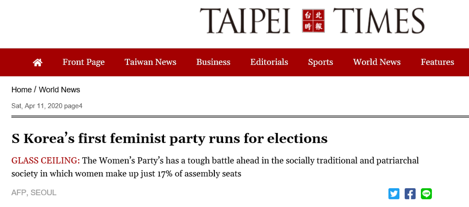Share the article on Facebook
Screen dimensions: 469x207
[x=410, y=194]
